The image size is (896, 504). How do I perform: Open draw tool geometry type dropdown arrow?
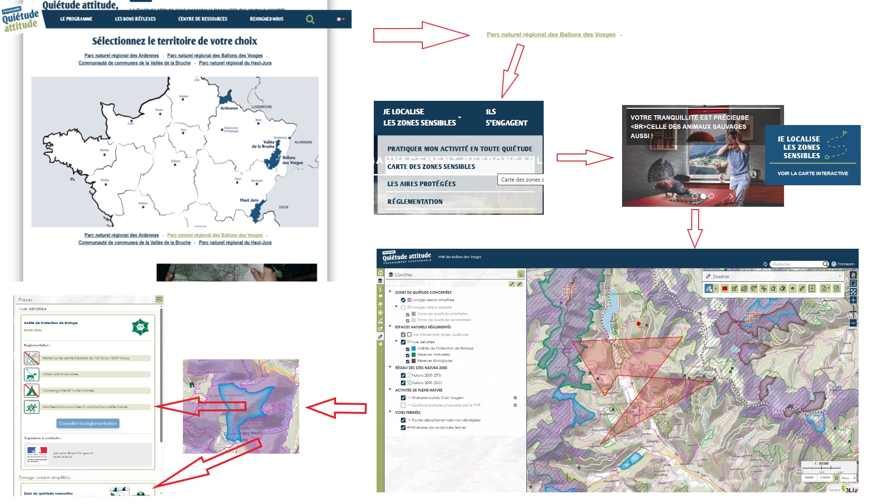(716, 289)
